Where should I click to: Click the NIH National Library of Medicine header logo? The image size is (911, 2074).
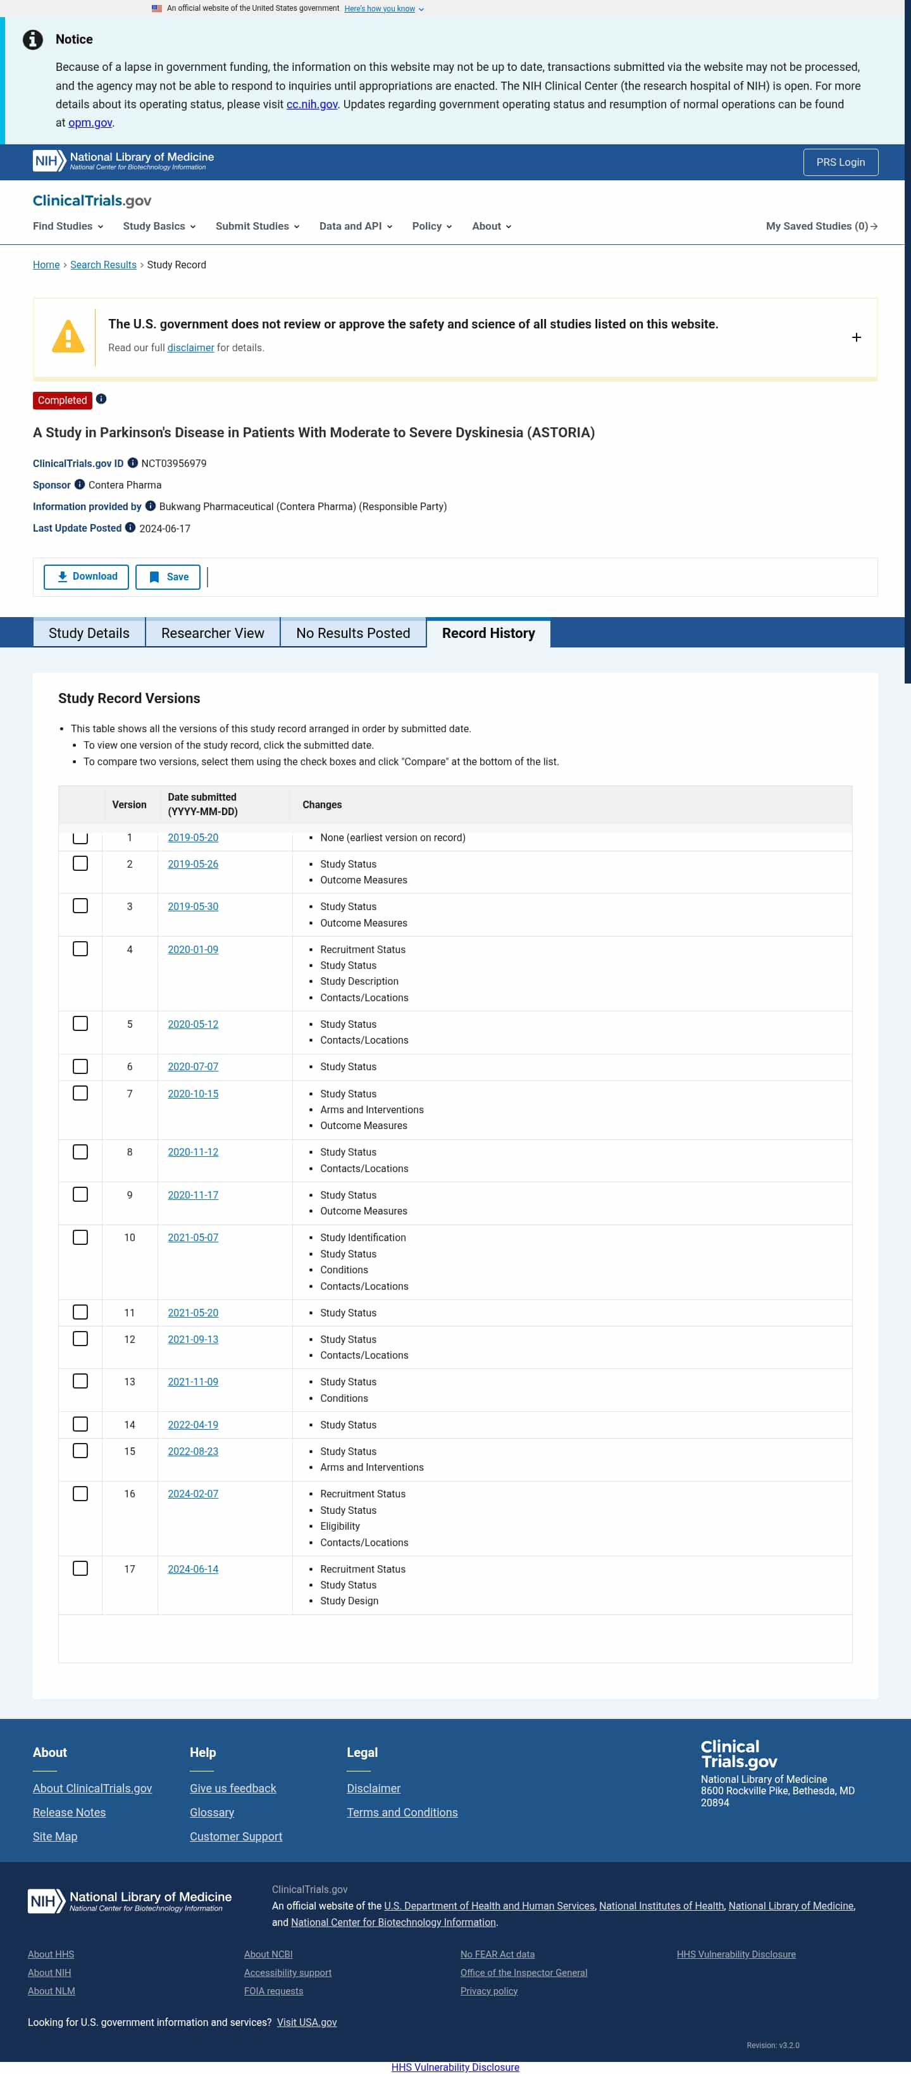[123, 161]
